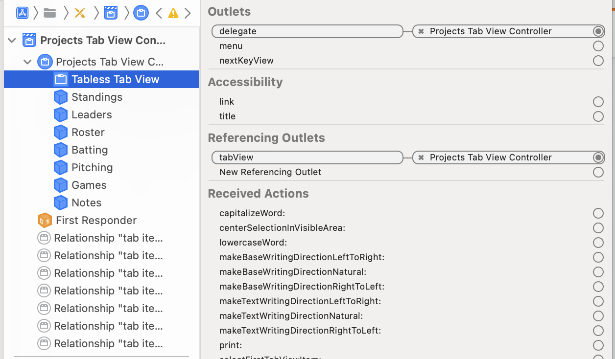Click the connection circle for lowercaseWord:
The width and height of the screenshot is (615, 359).
tap(598, 243)
